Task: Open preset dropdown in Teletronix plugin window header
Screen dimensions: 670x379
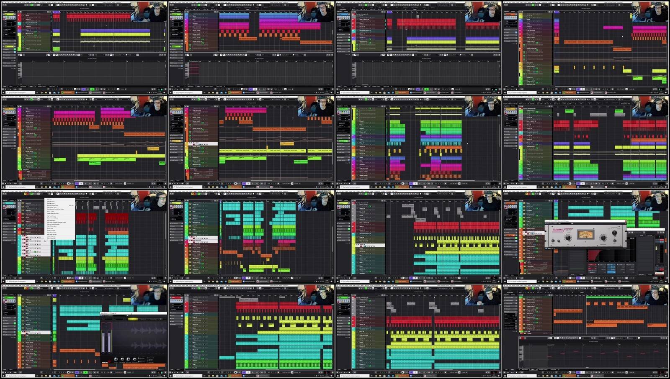Action: coord(564,223)
